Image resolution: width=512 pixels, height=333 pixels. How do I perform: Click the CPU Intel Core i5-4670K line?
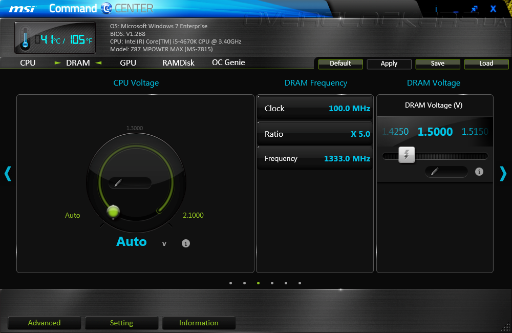coord(176,41)
